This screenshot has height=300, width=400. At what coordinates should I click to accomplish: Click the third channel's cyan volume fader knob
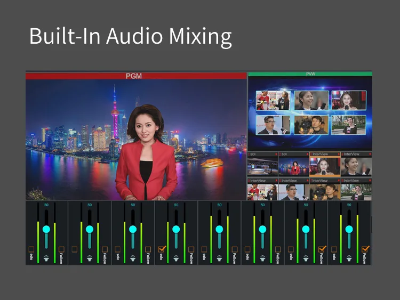[133, 229]
